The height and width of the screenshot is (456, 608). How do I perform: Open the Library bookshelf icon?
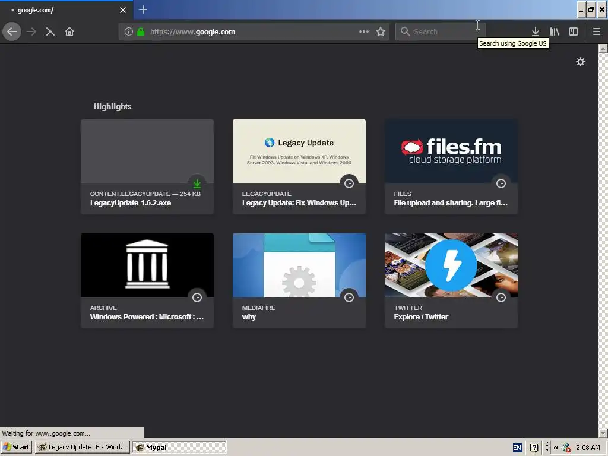tap(555, 31)
